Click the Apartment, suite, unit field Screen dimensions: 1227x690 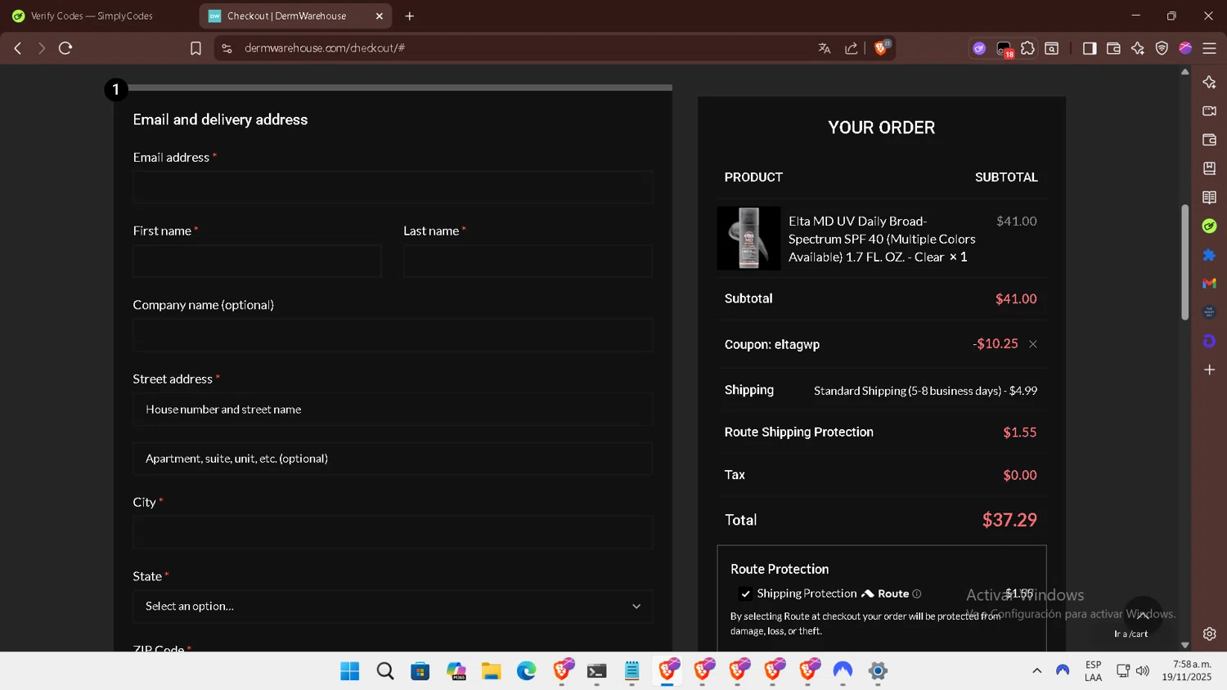(x=393, y=459)
